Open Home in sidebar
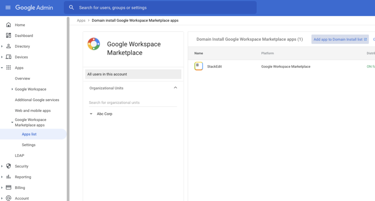375x201 pixels. click(20, 25)
